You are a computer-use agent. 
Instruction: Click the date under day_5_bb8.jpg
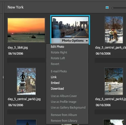[x=16, y=53]
